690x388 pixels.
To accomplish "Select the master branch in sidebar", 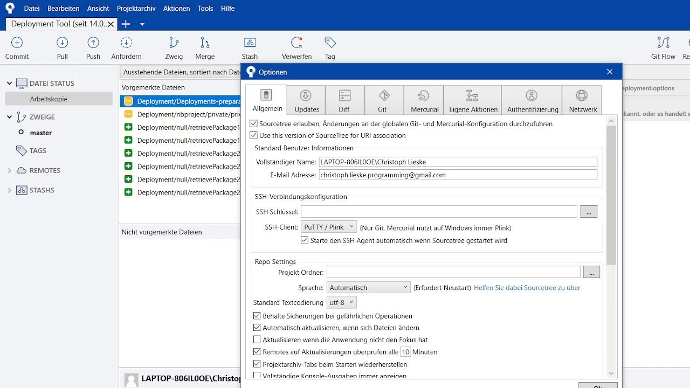I will point(41,133).
